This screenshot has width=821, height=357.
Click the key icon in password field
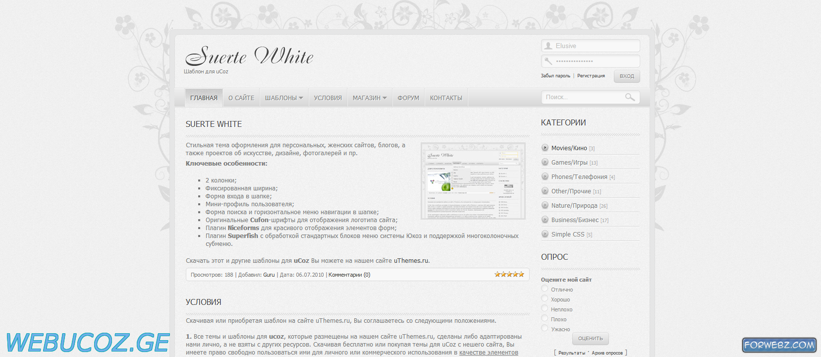(548, 61)
